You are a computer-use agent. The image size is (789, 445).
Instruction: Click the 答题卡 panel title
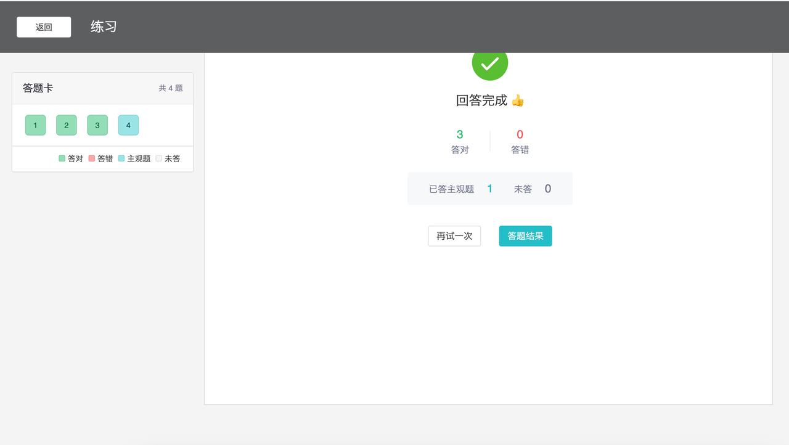click(38, 88)
